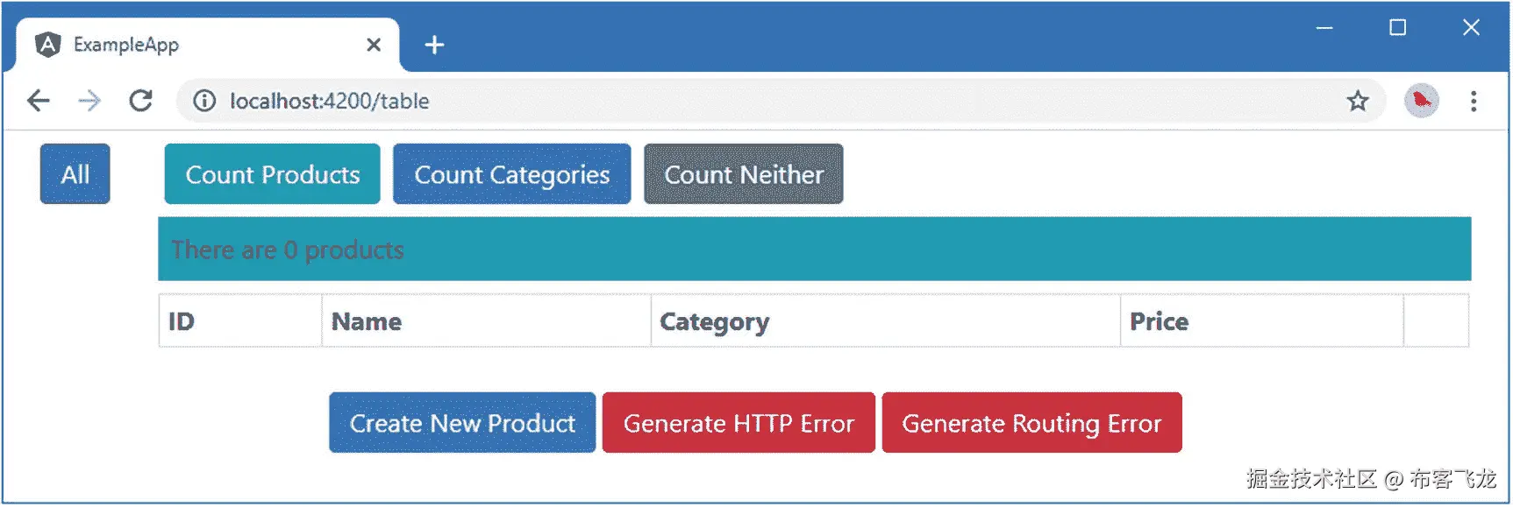
Task: Click the browser back arrow
Action: (39, 102)
